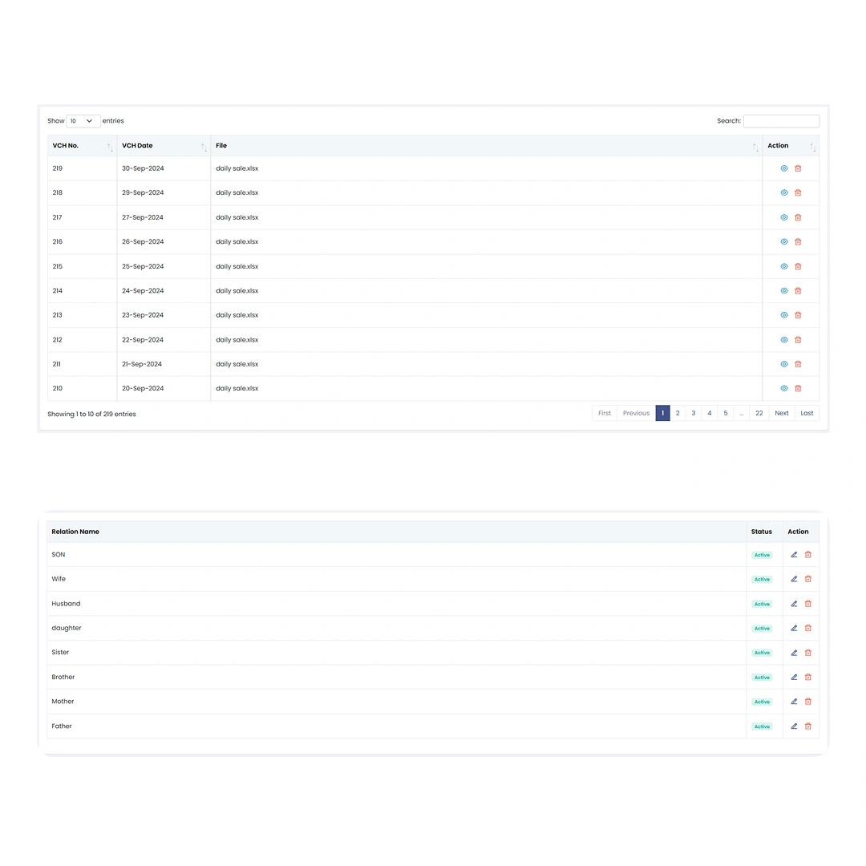Go to the Last page
Image resolution: width=866 pixels, height=866 pixels.
pos(807,413)
